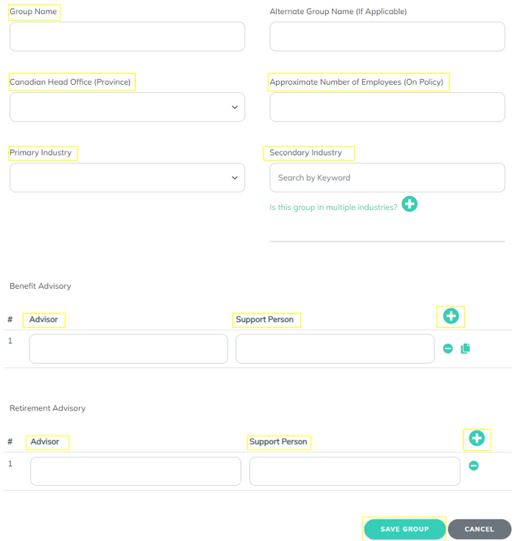Viewport: 523px width, 541px height.
Task: Click the 'Group Name' label
Action: coord(33,11)
